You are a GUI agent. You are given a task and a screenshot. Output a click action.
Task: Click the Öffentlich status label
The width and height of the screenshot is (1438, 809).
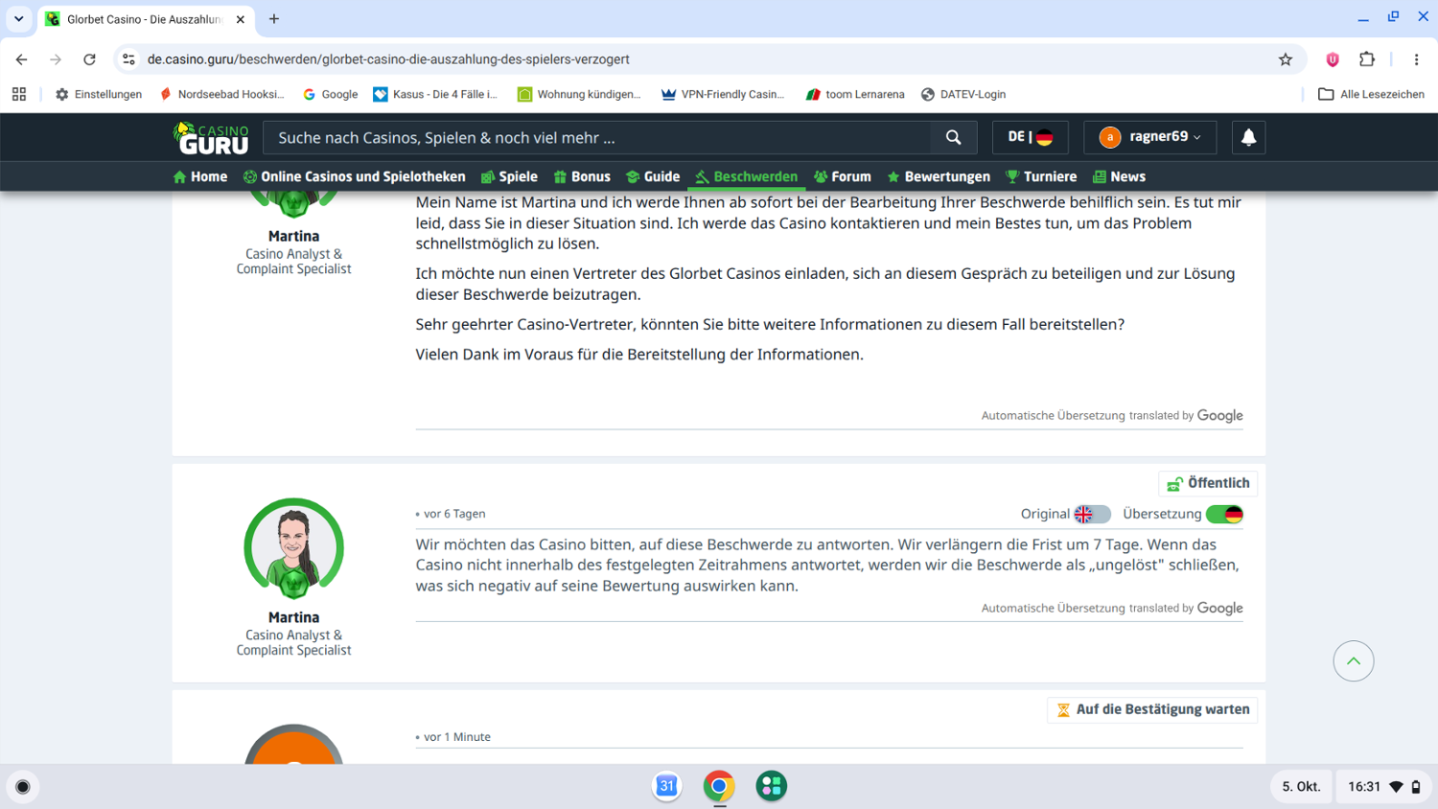click(x=1208, y=483)
